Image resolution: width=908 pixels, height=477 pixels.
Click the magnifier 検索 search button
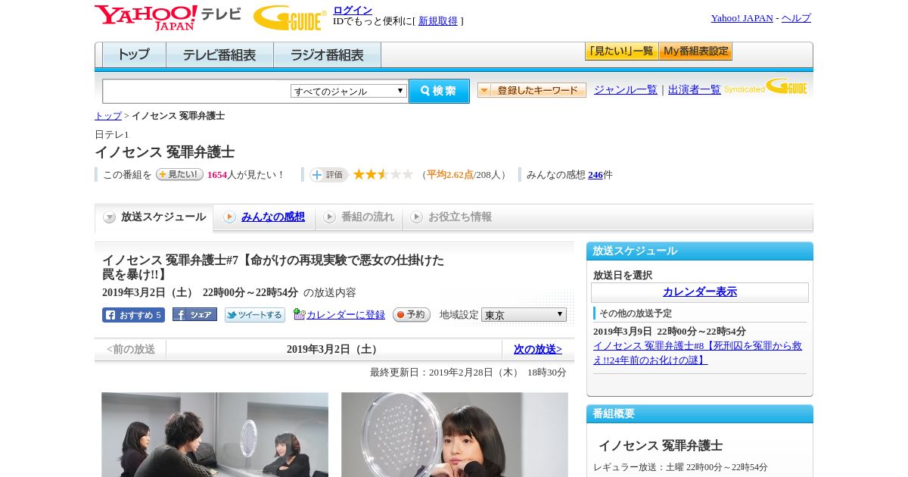(x=439, y=91)
